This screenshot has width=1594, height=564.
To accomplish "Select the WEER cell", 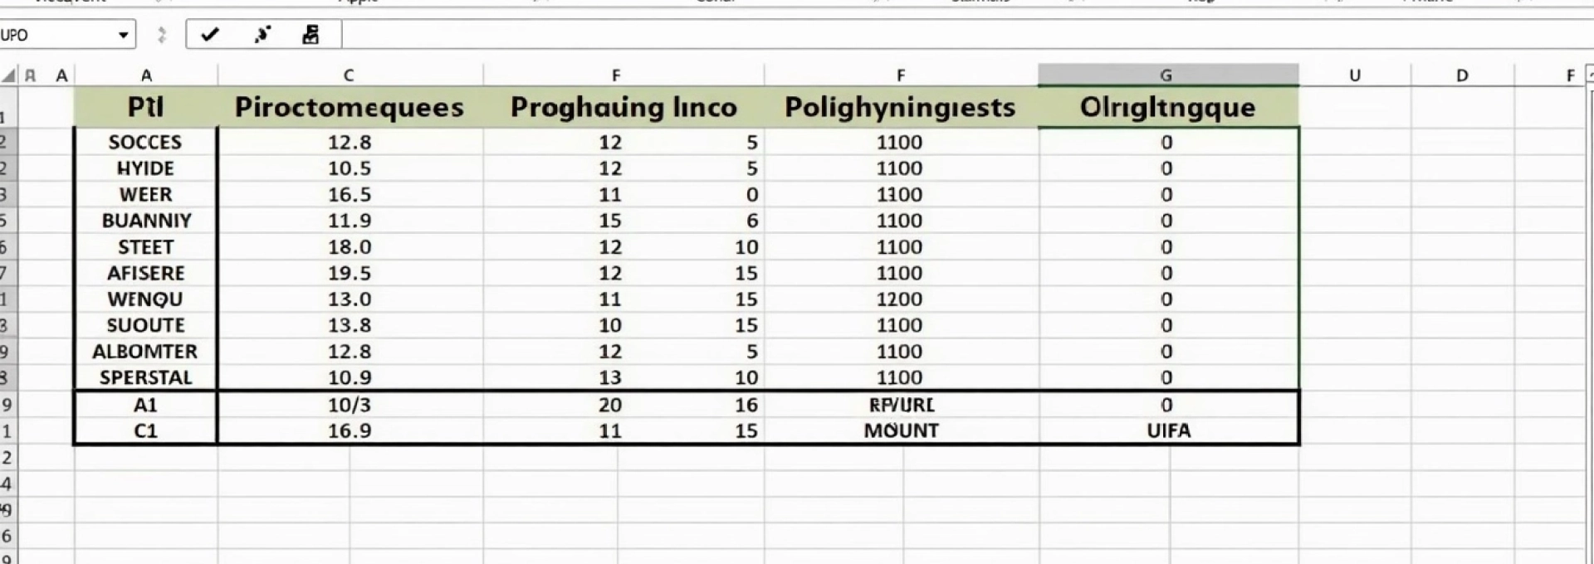I will coord(146,194).
